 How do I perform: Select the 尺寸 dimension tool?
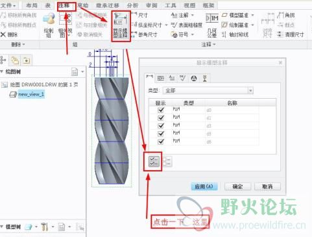139,15
